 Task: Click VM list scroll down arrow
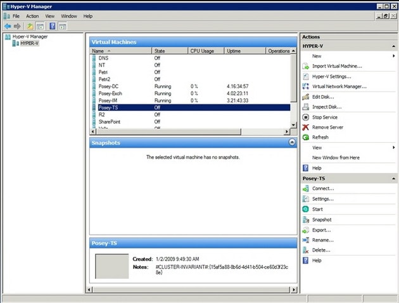(293, 125)
